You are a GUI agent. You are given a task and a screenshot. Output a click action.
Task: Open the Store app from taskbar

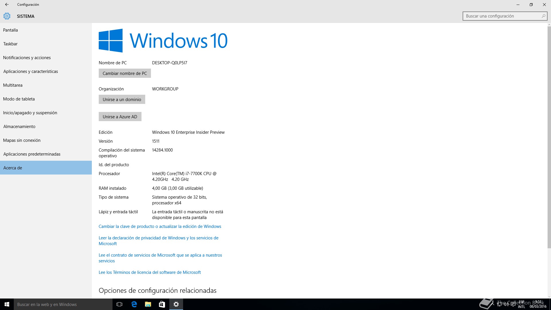(162, 304)
